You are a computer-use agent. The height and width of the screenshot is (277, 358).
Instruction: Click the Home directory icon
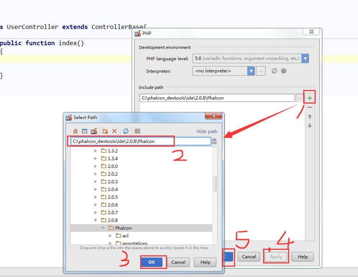click(75, 131)
